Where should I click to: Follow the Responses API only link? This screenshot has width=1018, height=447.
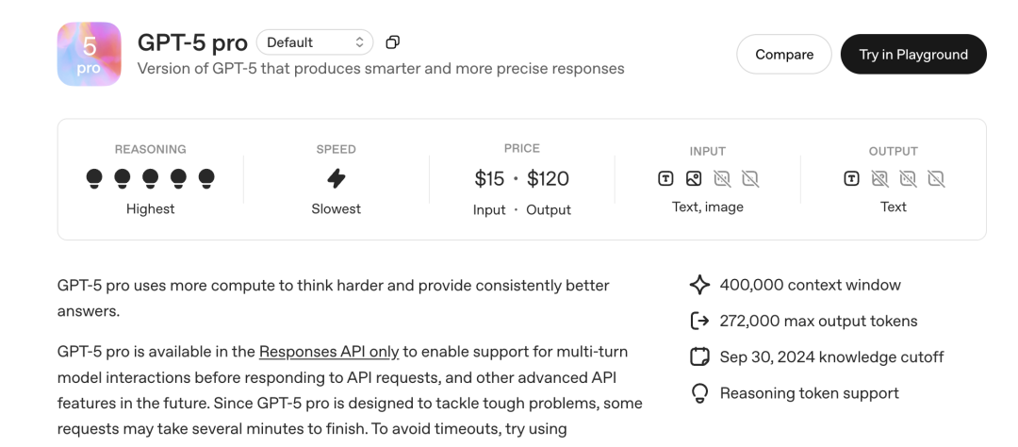coord(329,352)
